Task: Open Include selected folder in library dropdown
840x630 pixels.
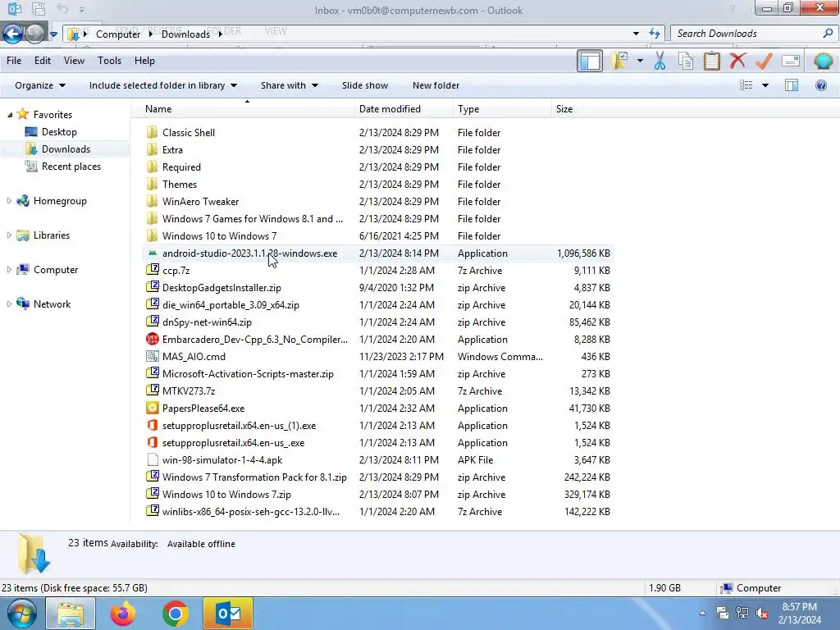Action: [163, 85]
